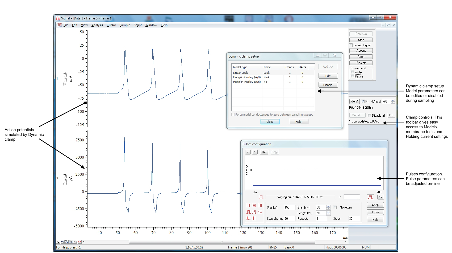The image size is (452, 253).
Task: Select the pulse train icon
Action: click(249, 212)
